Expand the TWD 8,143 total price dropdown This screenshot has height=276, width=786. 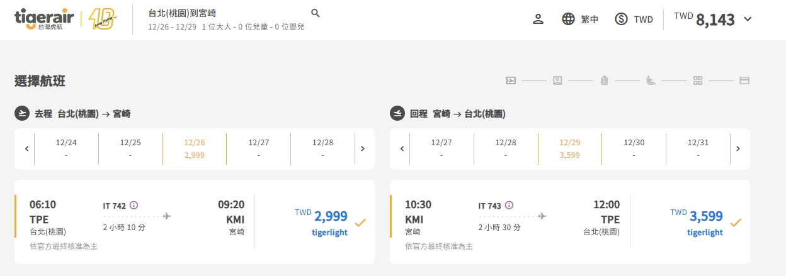pos(748,19)
